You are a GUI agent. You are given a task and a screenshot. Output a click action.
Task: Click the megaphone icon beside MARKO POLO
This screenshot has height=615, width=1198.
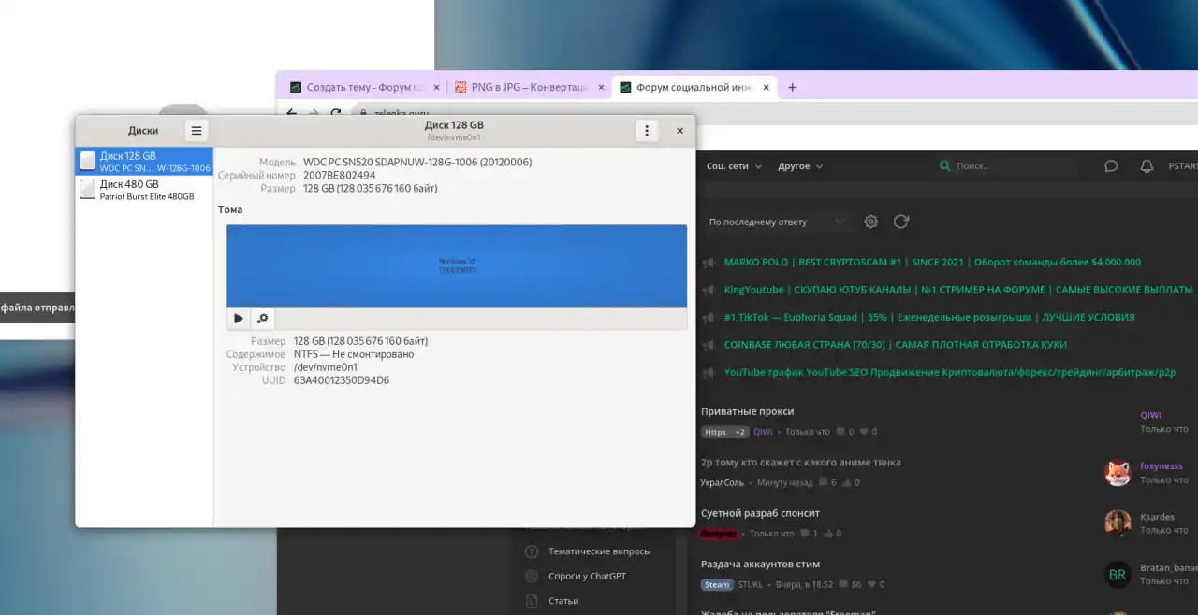[709, 263]
